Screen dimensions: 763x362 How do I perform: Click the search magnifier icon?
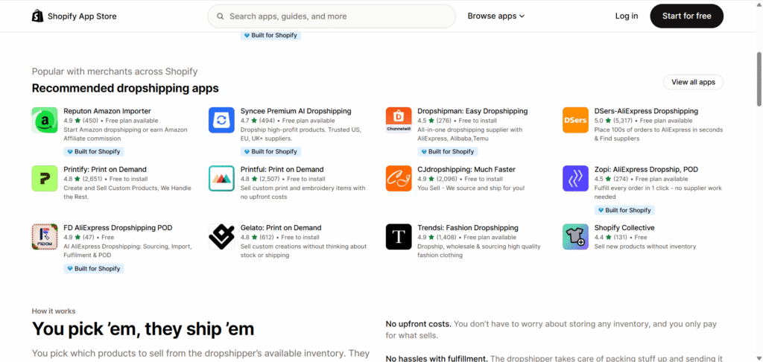point(221,16)
